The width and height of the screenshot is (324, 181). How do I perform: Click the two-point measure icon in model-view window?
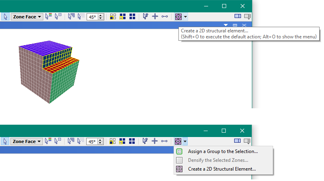tap(165, 16)
